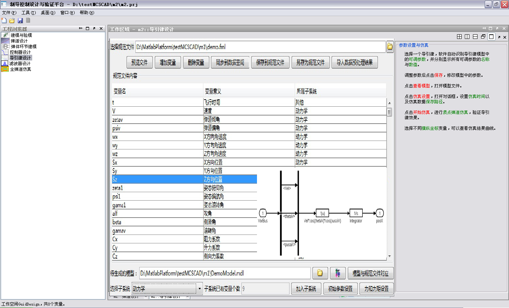The height and width of the screenshot is (308, 509).
Task: Click the gray document toolbar icon
Action: (28, 20)
